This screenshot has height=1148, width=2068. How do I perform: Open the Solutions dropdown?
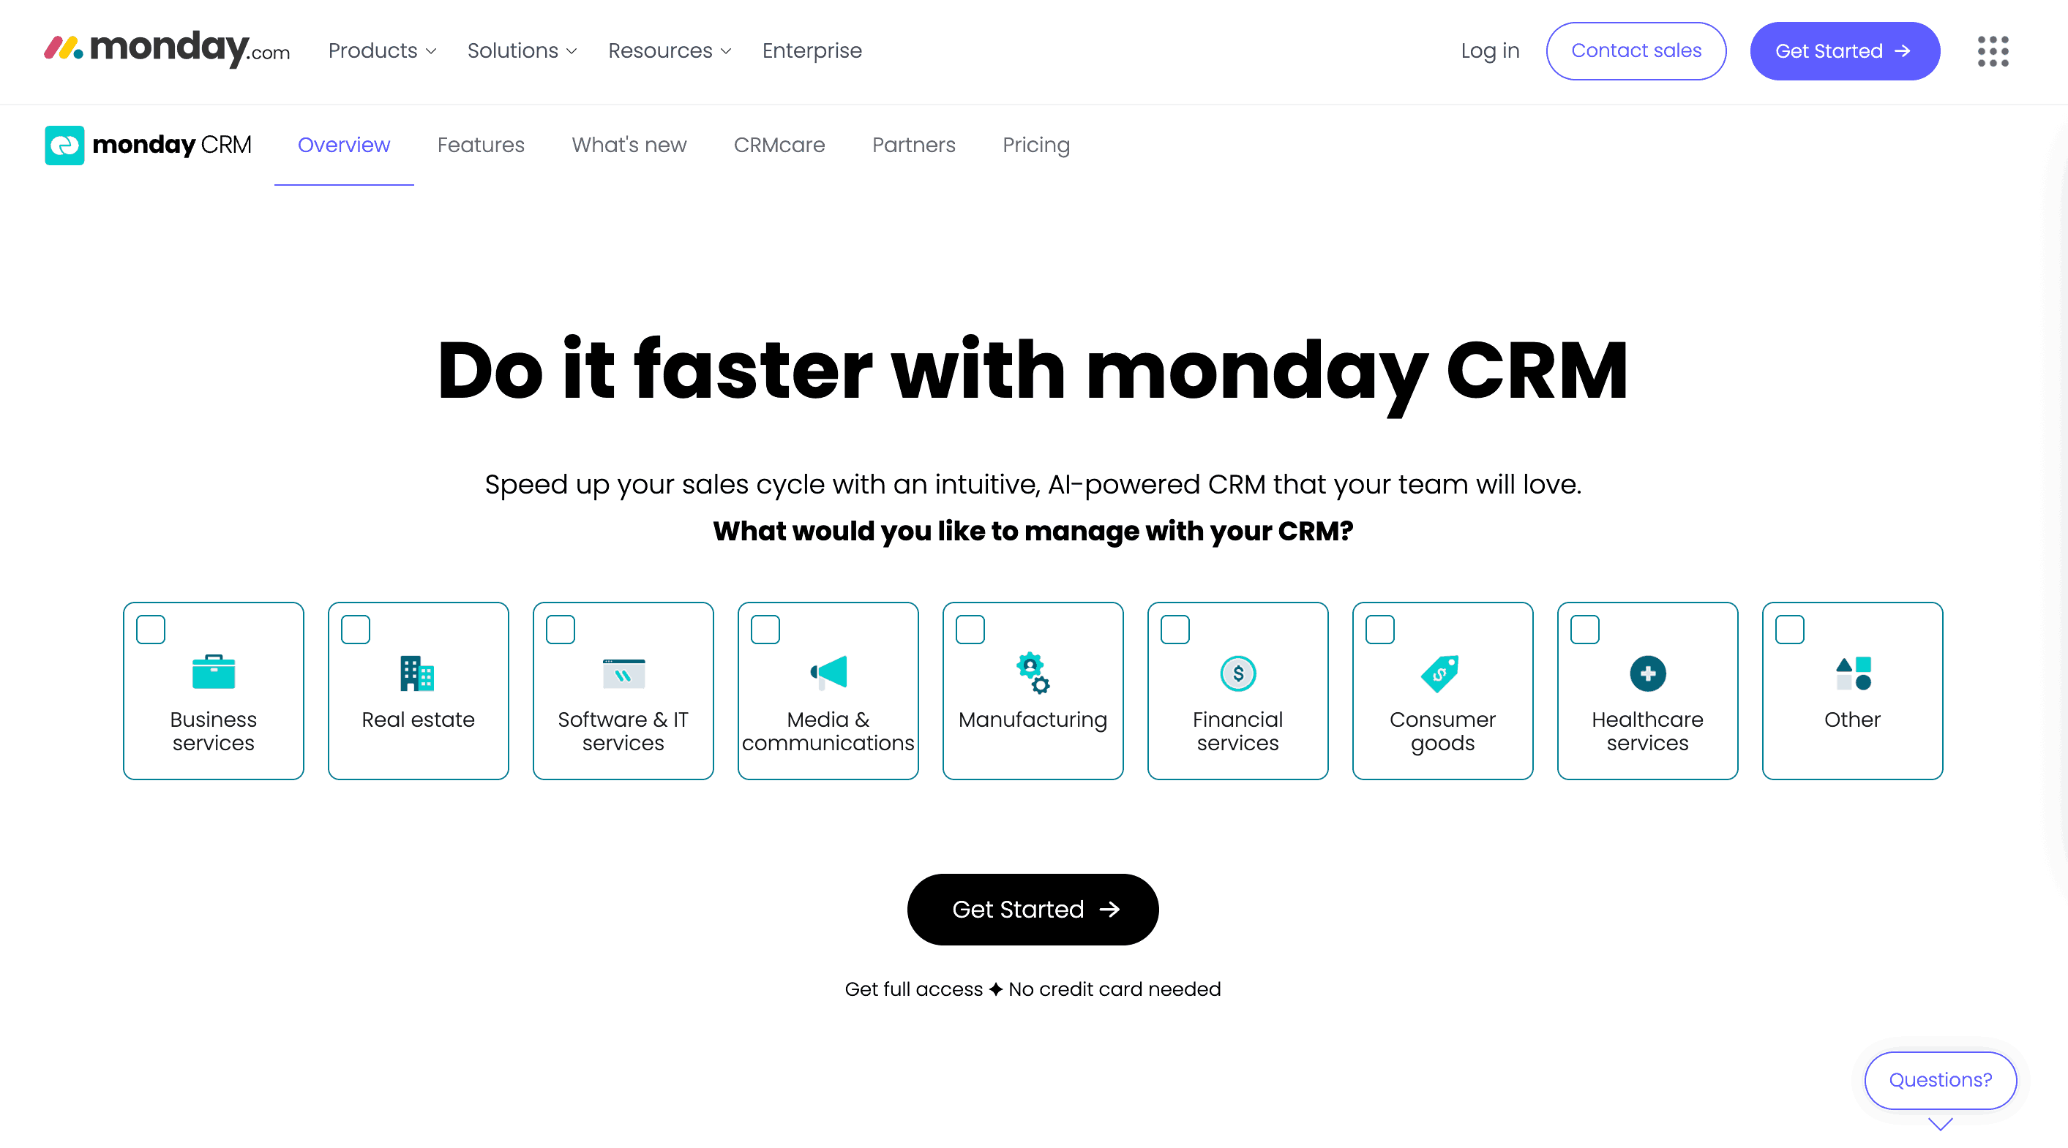pyautogui.click(x=522, y=51)
